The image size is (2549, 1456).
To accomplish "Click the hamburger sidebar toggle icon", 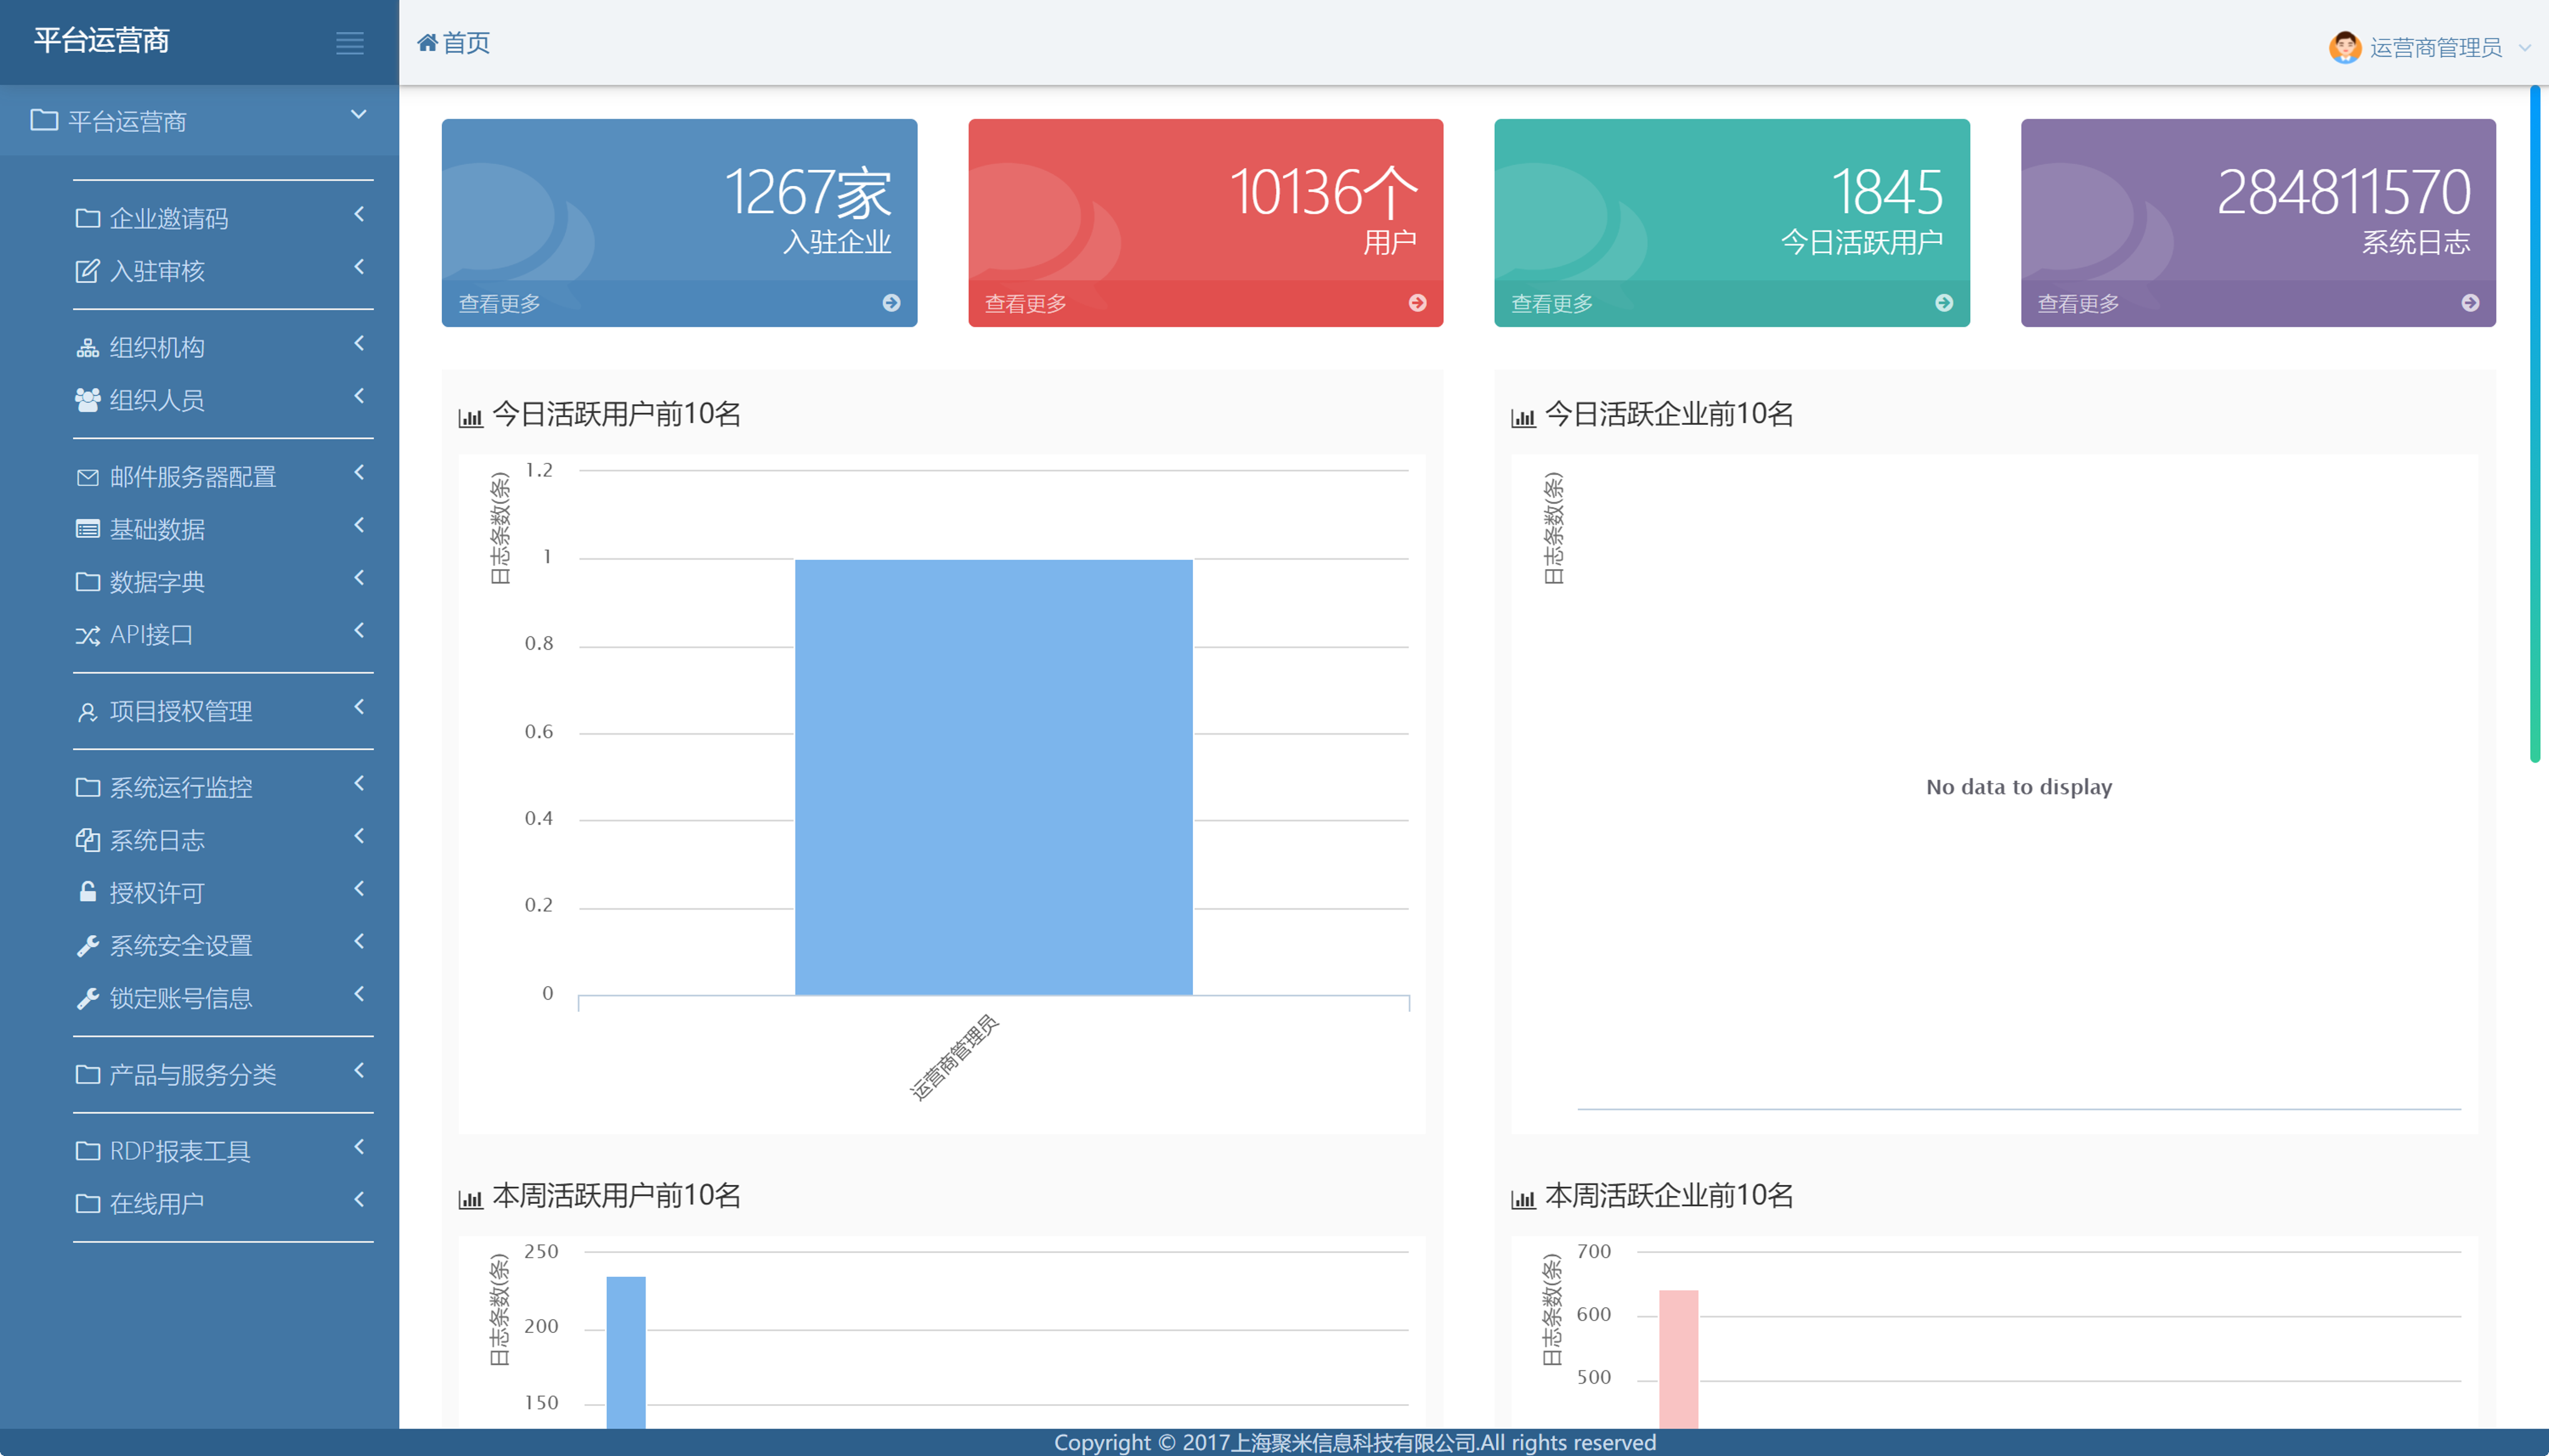I will tap(349, 43).
